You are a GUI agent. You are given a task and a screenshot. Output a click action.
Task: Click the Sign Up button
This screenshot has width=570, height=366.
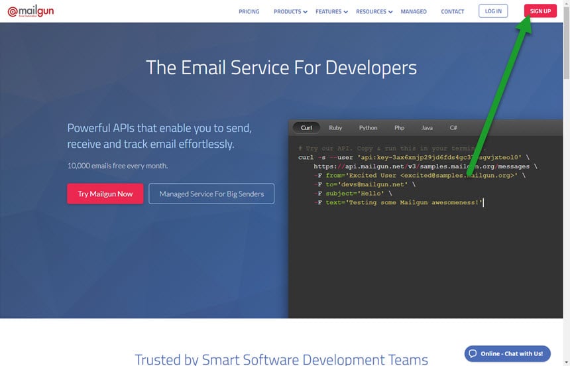[540, 11]
